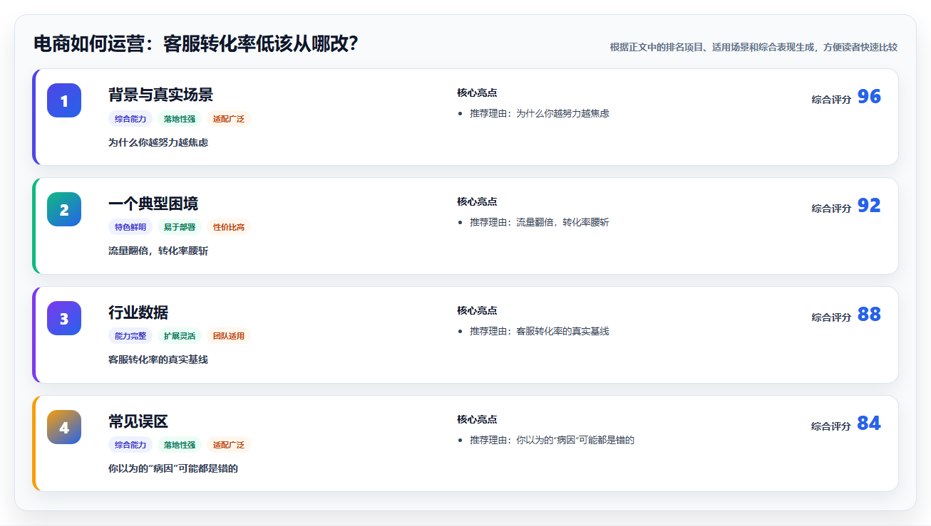The height and width of the screenshot is (526, 931).
Task: Click the rank 3 number badge
Action: click(64, 318)
